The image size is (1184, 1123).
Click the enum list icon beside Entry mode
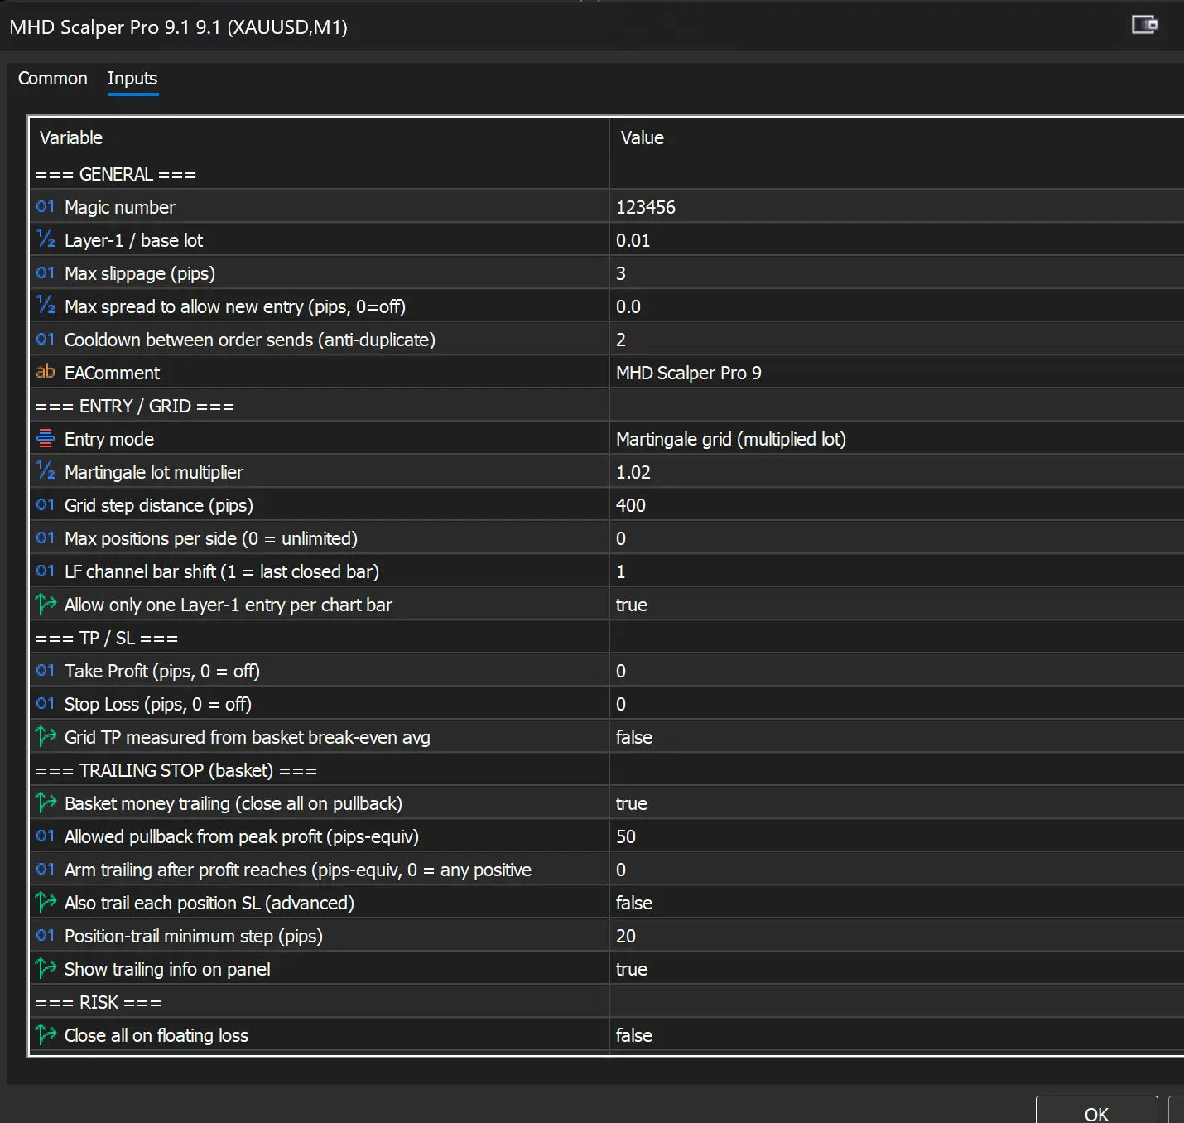coord(46,438)
